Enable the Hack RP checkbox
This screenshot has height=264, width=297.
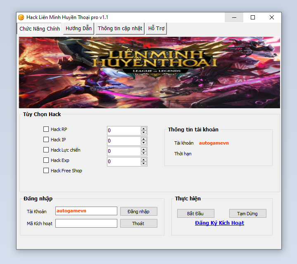tap(46, 129)
